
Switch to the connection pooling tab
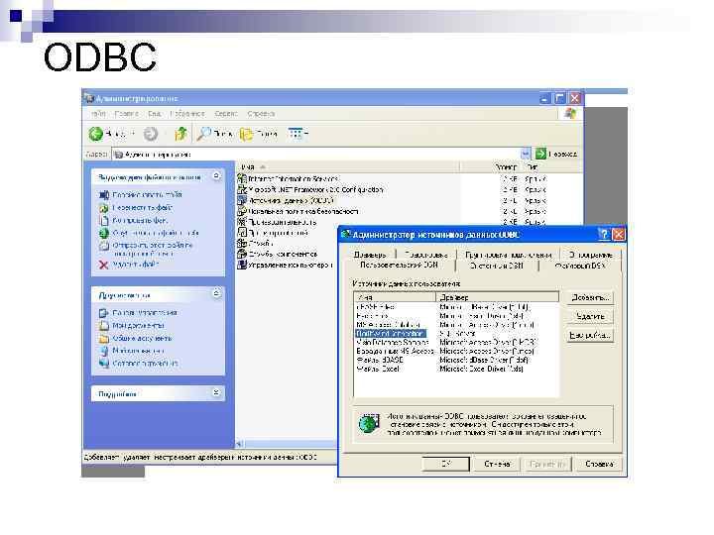coord(508,255)
